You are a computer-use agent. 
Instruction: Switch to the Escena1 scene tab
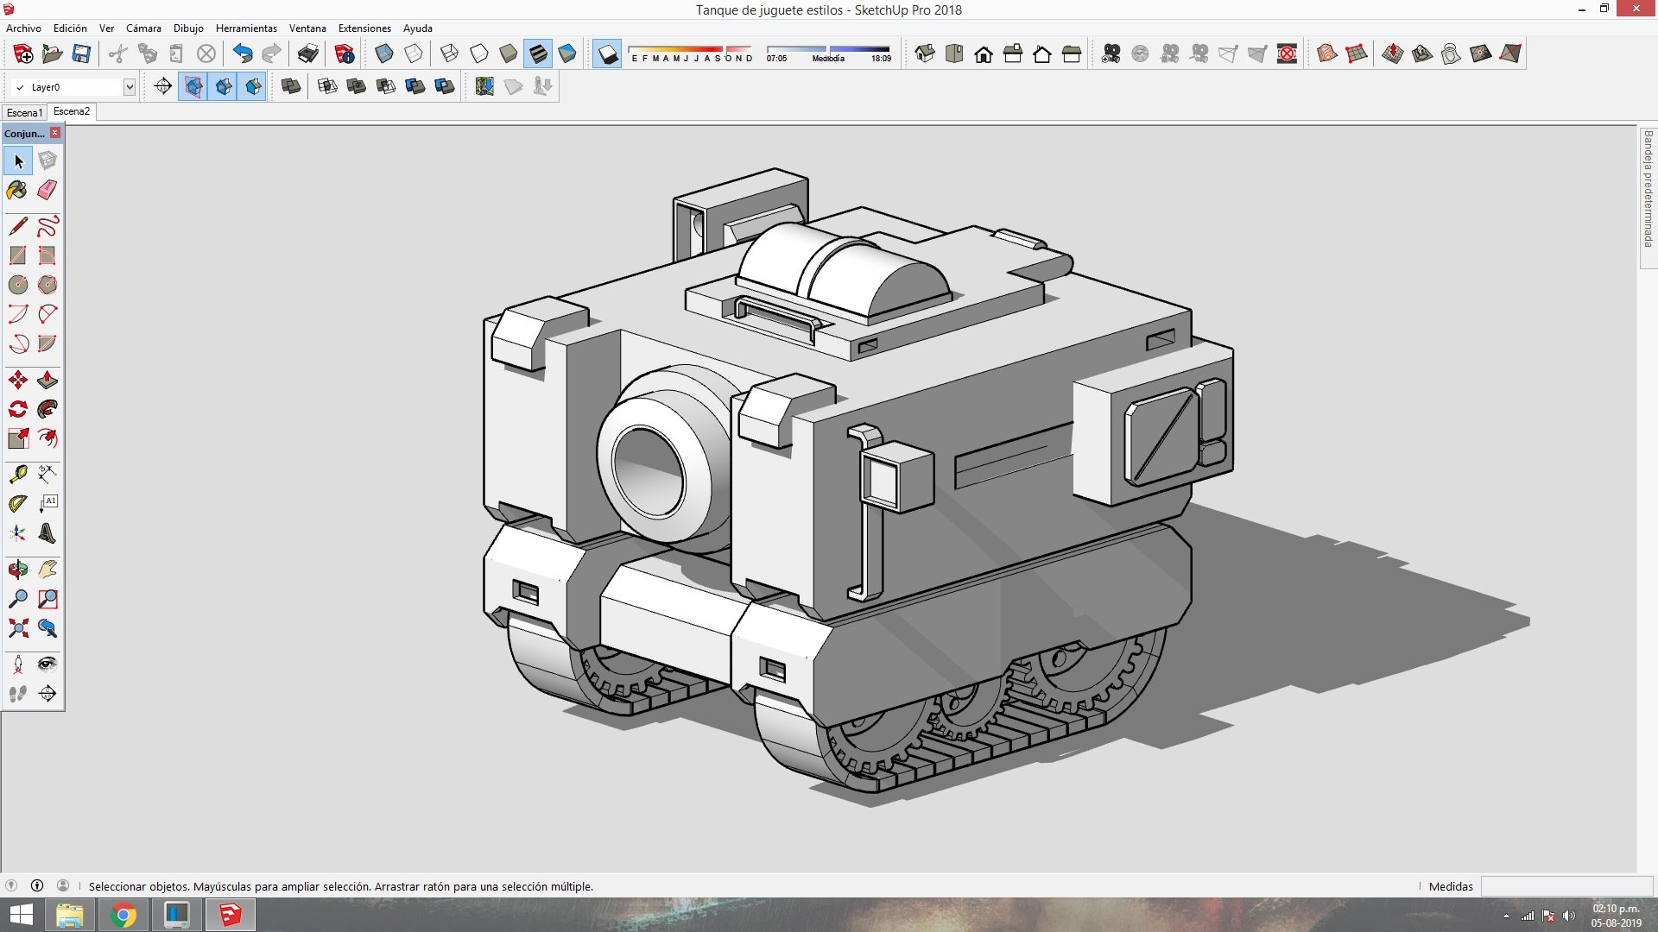point(24,112)
